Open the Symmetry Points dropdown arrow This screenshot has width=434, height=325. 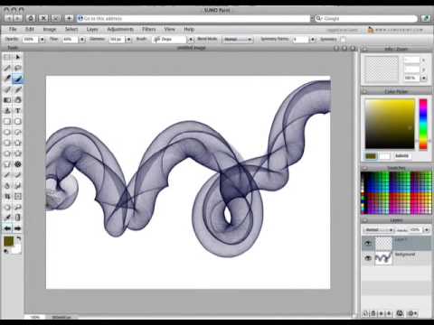pyautogui.click(x=312, y=40)
